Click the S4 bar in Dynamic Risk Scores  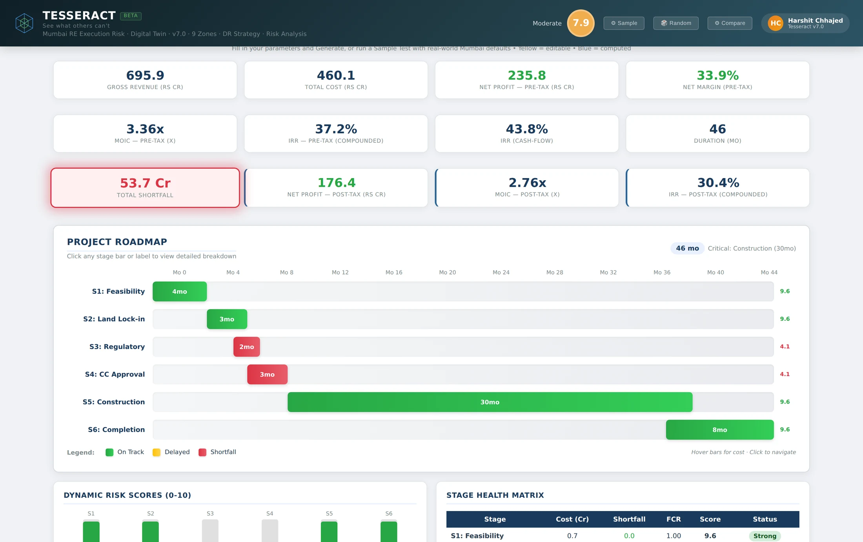tap(269, 531)
